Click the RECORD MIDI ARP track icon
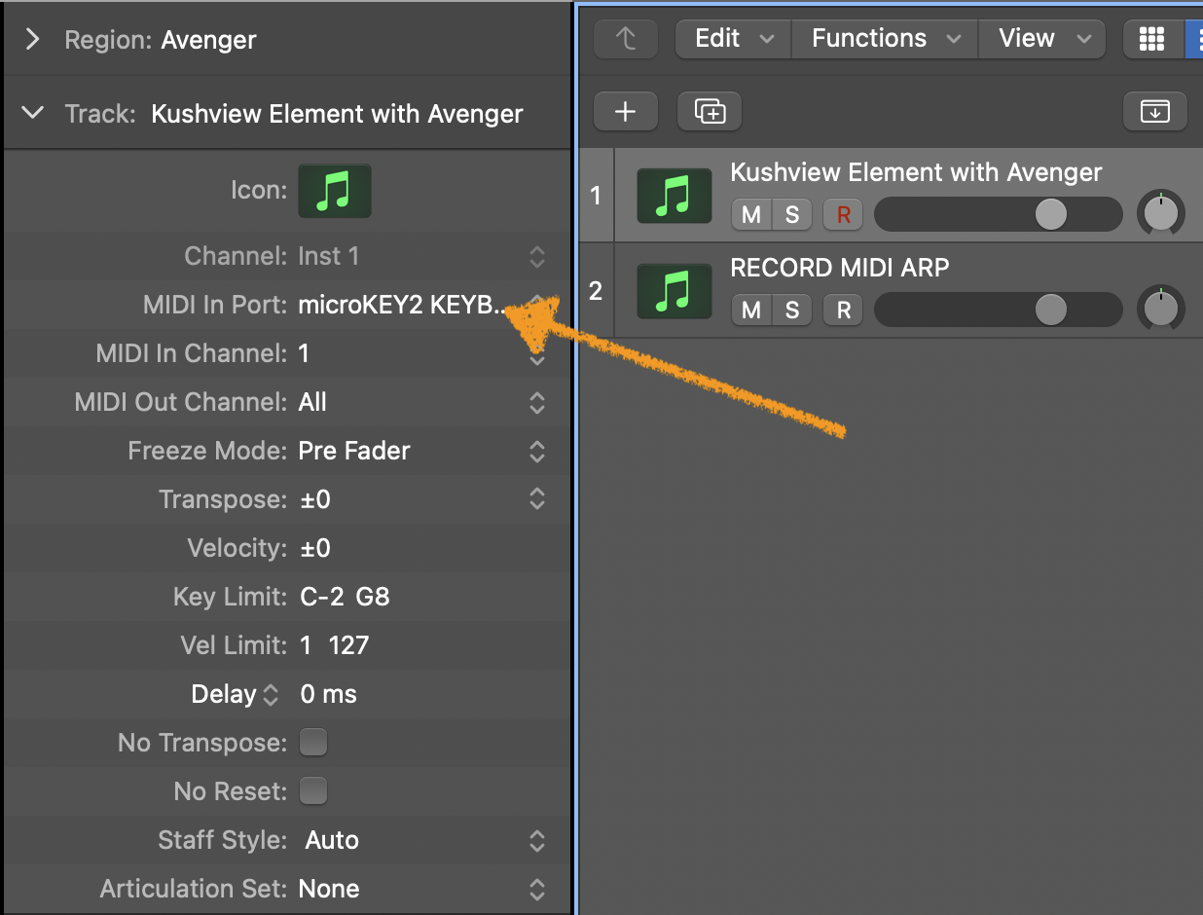 click(674, 291)
